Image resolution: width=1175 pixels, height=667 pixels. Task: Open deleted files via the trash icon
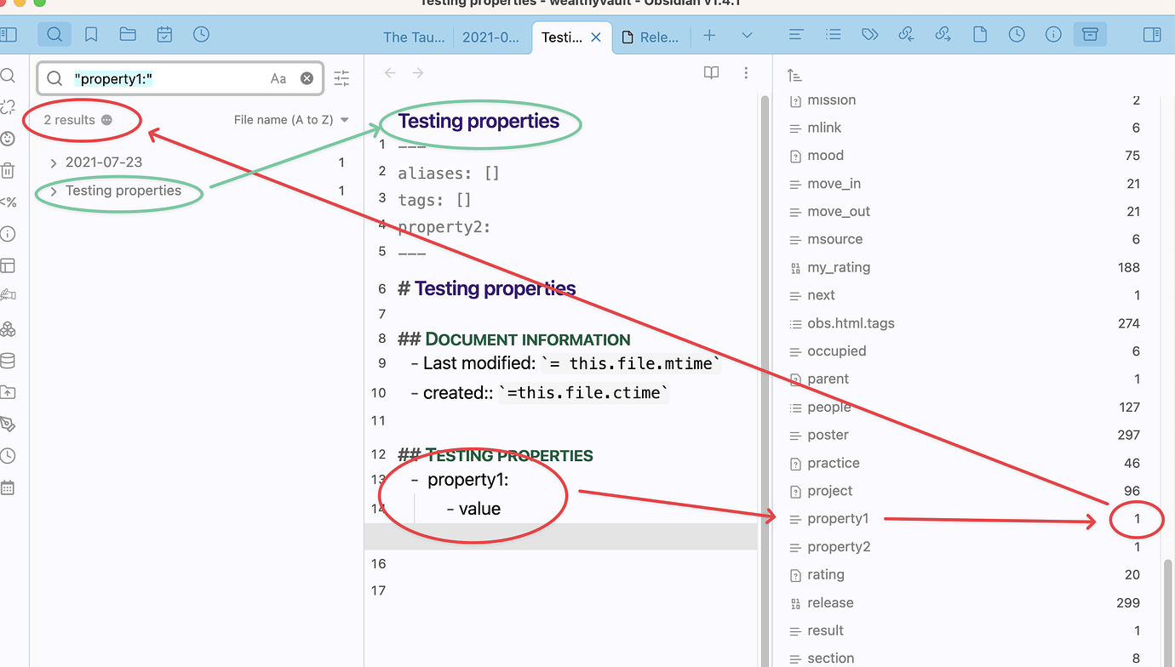click(9, 169)
